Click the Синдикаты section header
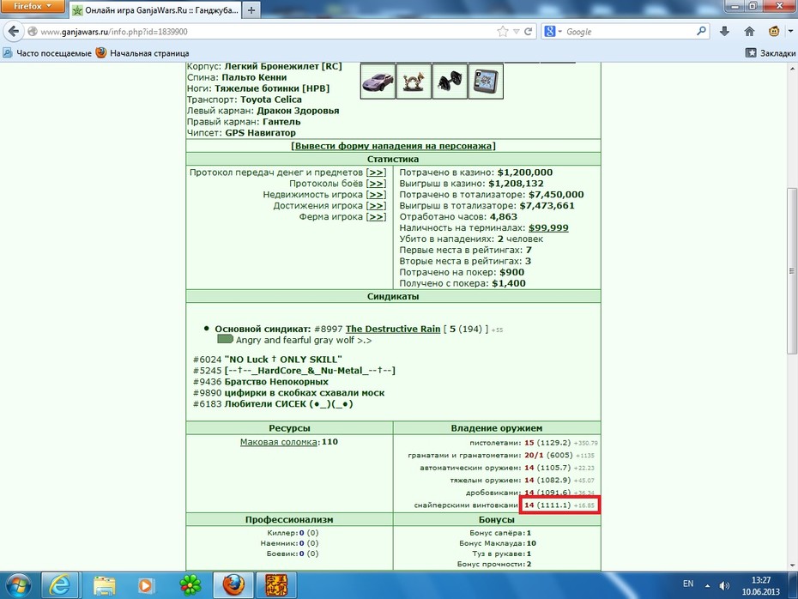Screen dimensions: 798x599 coord(393,296)
